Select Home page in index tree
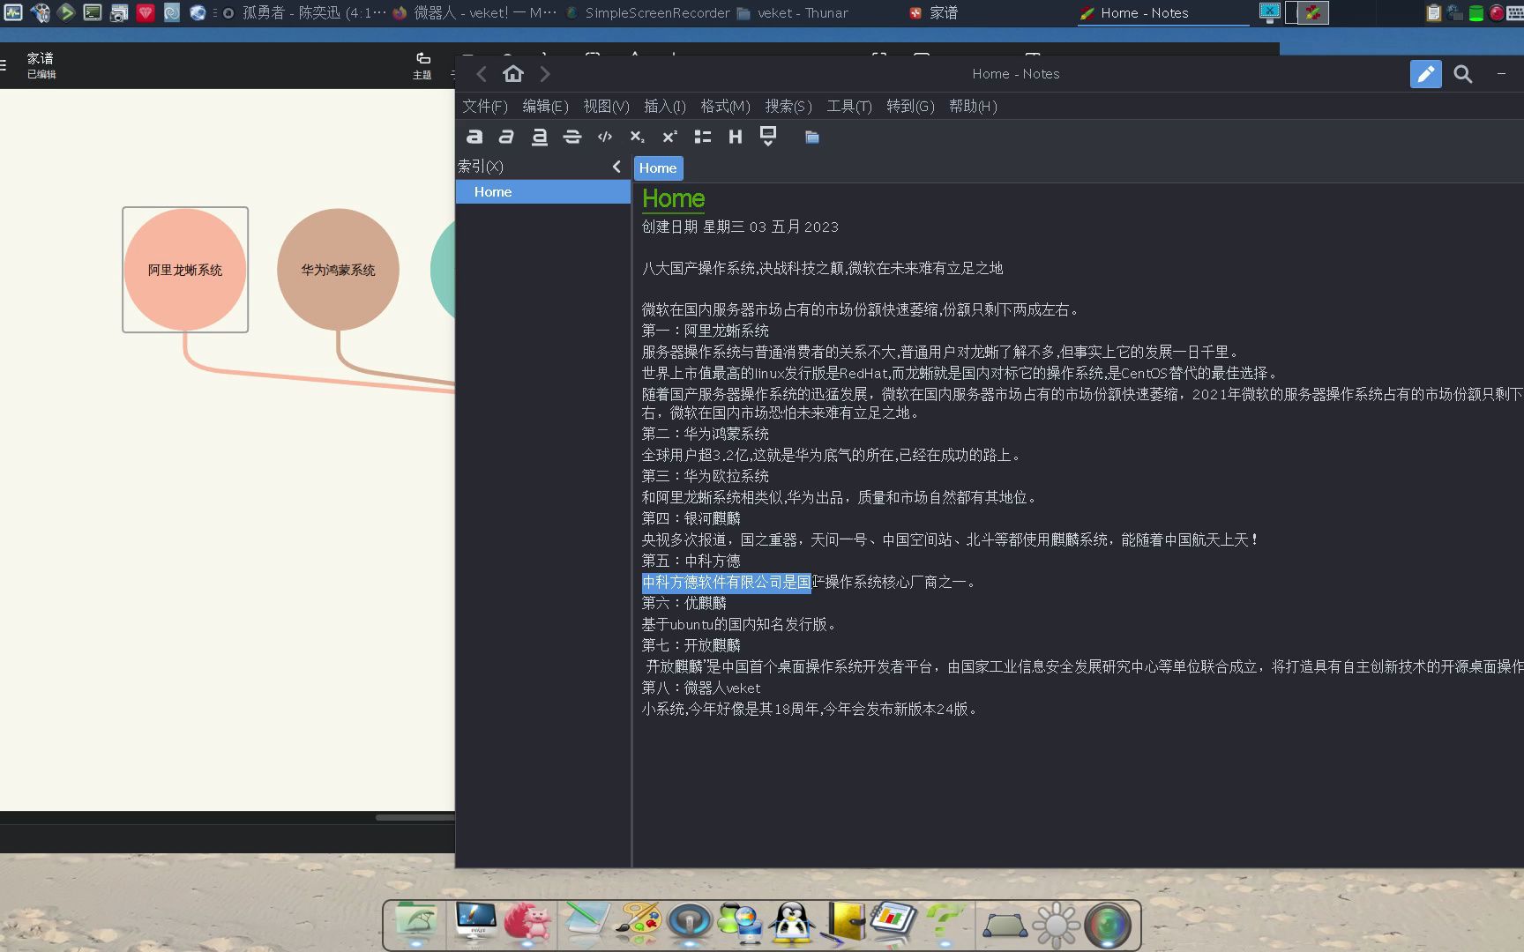This screenshot has width=1524, height=952. point(543,191)
